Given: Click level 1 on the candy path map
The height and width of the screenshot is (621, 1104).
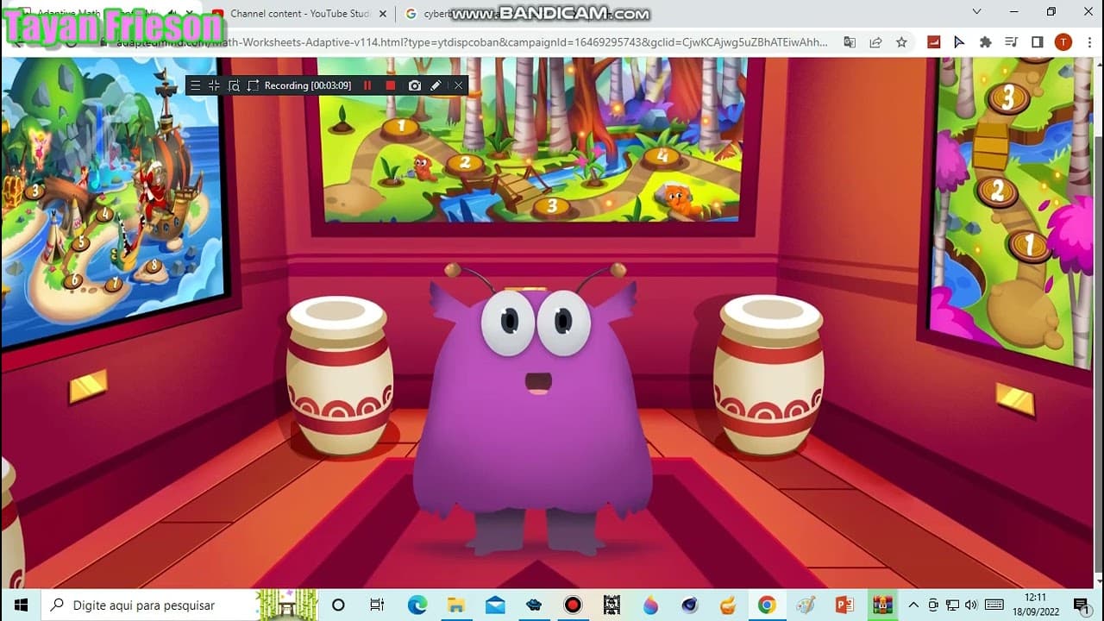Looking at the screenshot, I should point(1028,246).
